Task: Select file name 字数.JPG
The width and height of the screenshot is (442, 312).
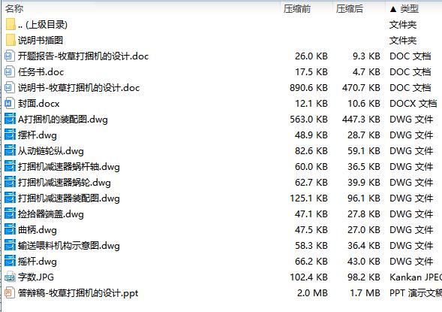Action: (36, 277)
